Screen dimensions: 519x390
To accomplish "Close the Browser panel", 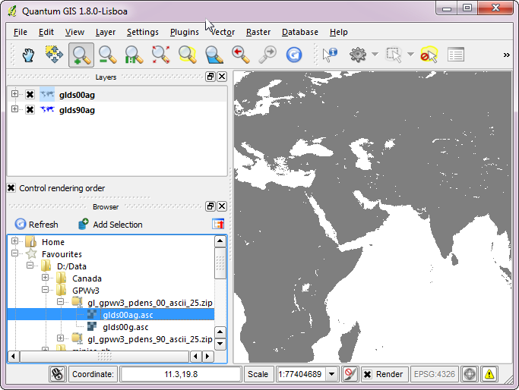I will 222,206.
